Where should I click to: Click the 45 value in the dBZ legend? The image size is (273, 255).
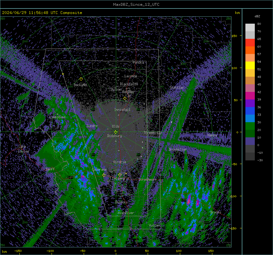(x=259, y=84)
